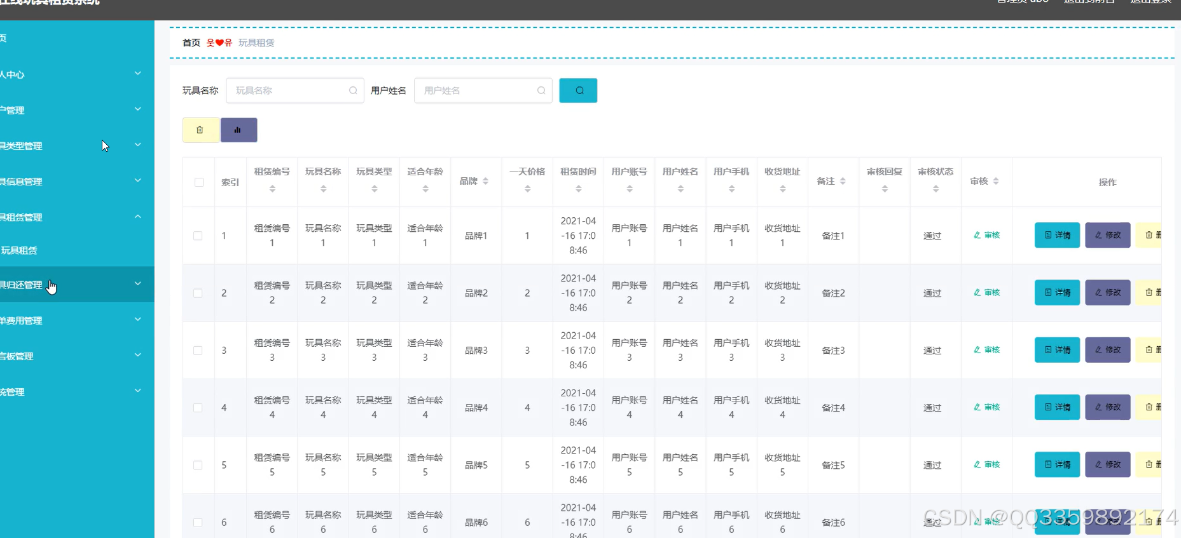
Task: Open the 玩具租赁 submenu item
Action: coord(18,250)
